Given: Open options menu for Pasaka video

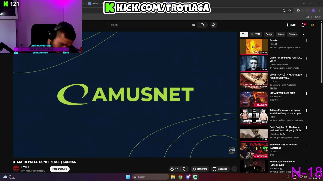Looking at the screenshot, I should tap(306, 41).
